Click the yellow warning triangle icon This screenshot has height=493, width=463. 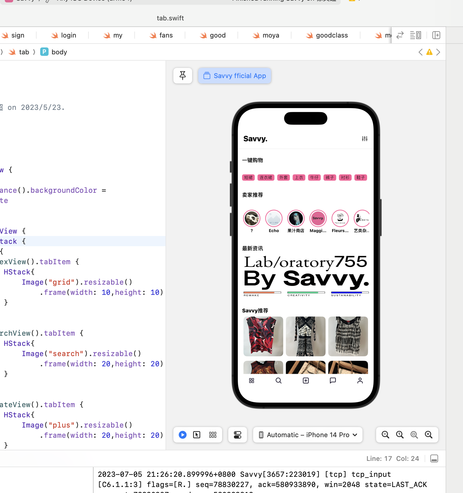429,52
